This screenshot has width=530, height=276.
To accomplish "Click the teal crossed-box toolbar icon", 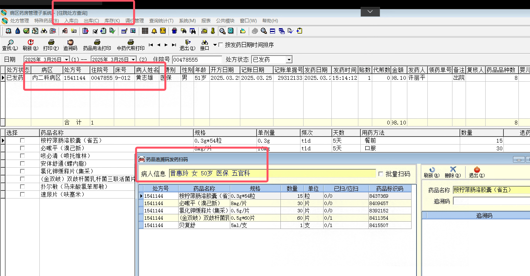I will pos(231,31).
